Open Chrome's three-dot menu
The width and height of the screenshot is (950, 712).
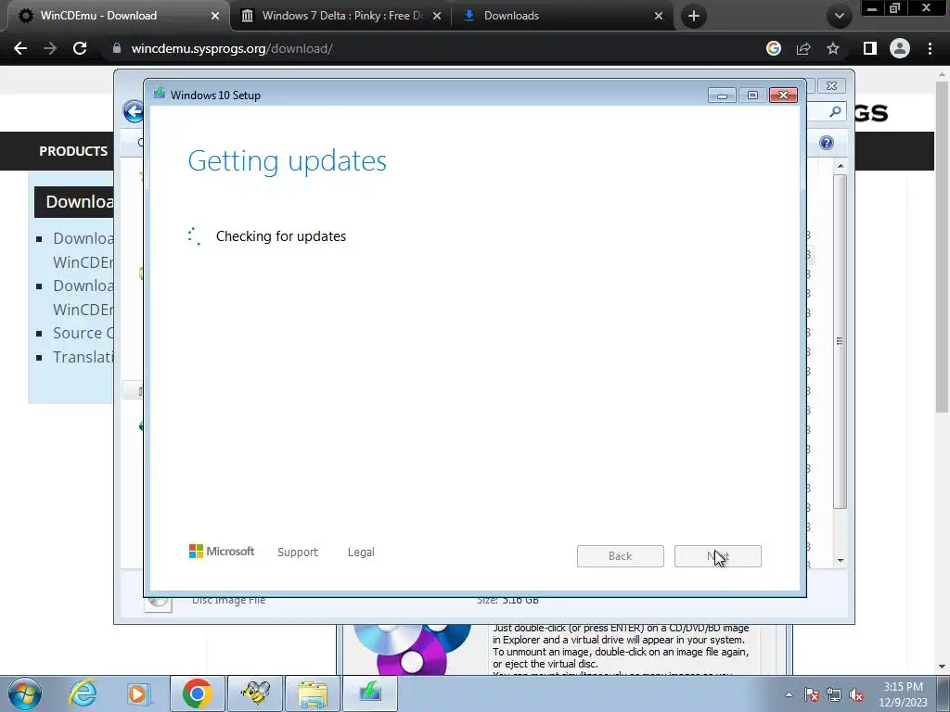[x=930, y=48]
